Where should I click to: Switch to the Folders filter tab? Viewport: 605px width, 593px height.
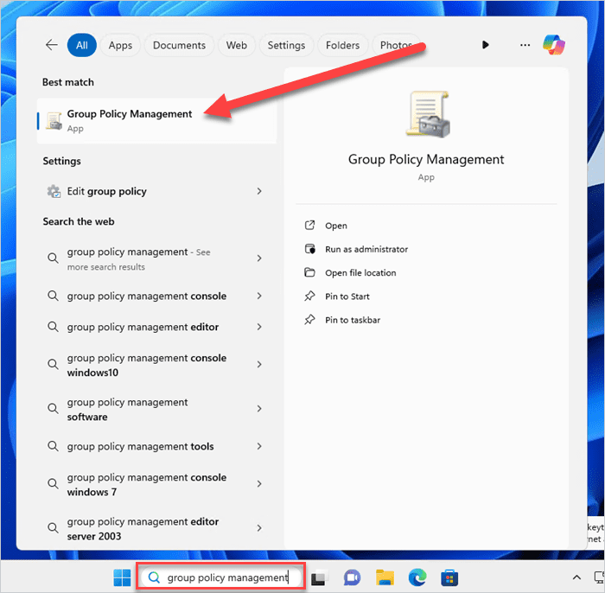342,45
